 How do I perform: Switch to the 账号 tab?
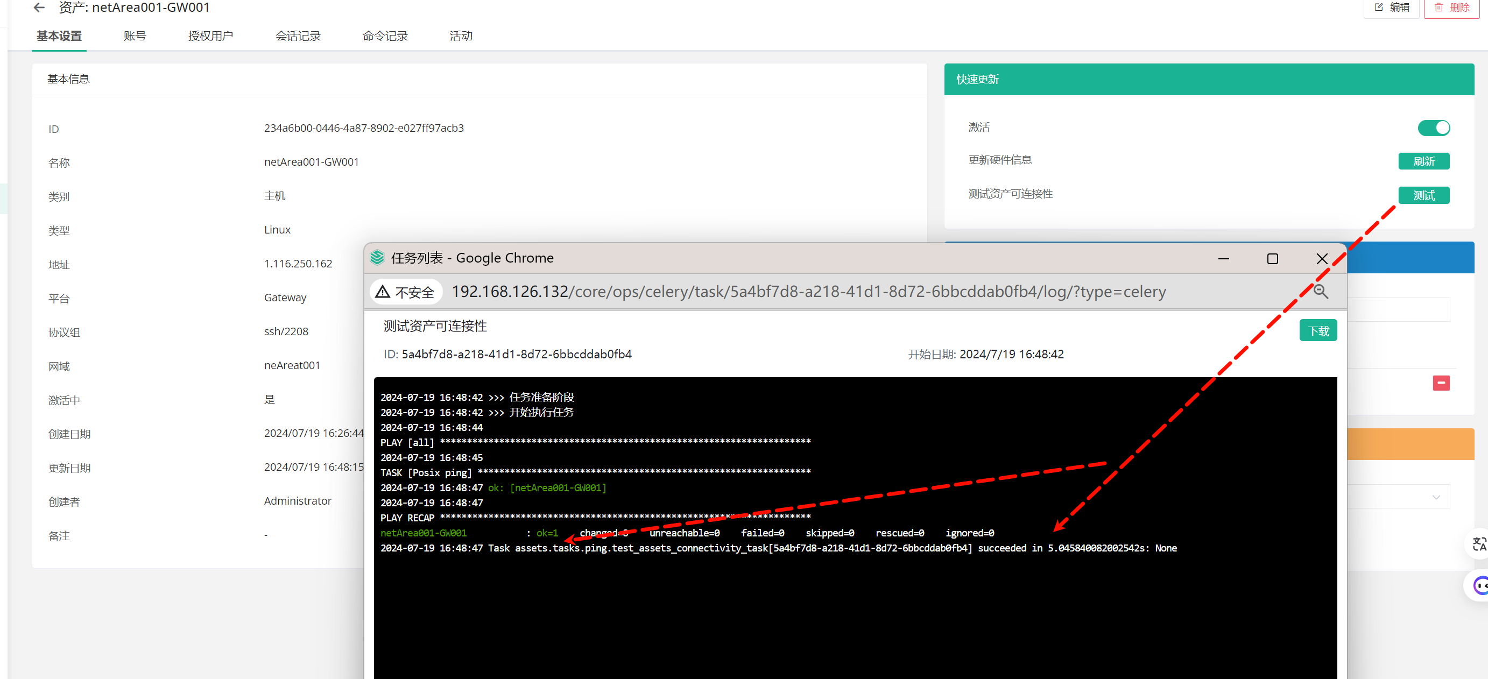pos(135,37)
